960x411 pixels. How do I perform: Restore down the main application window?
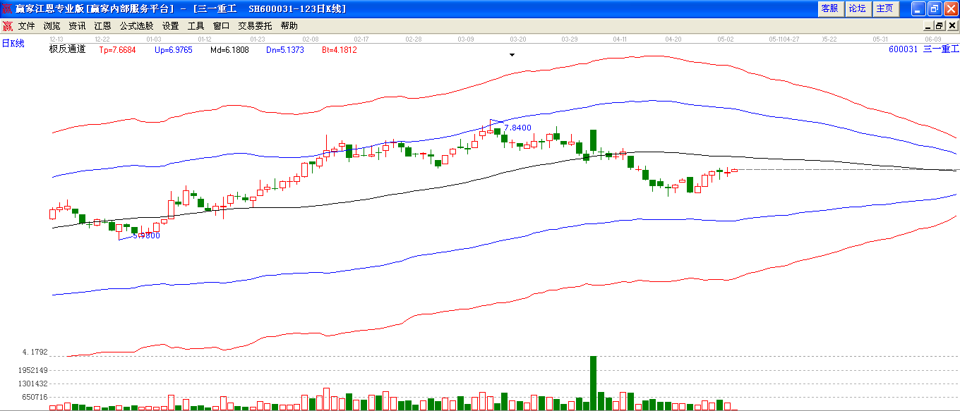tap(934, 8)
